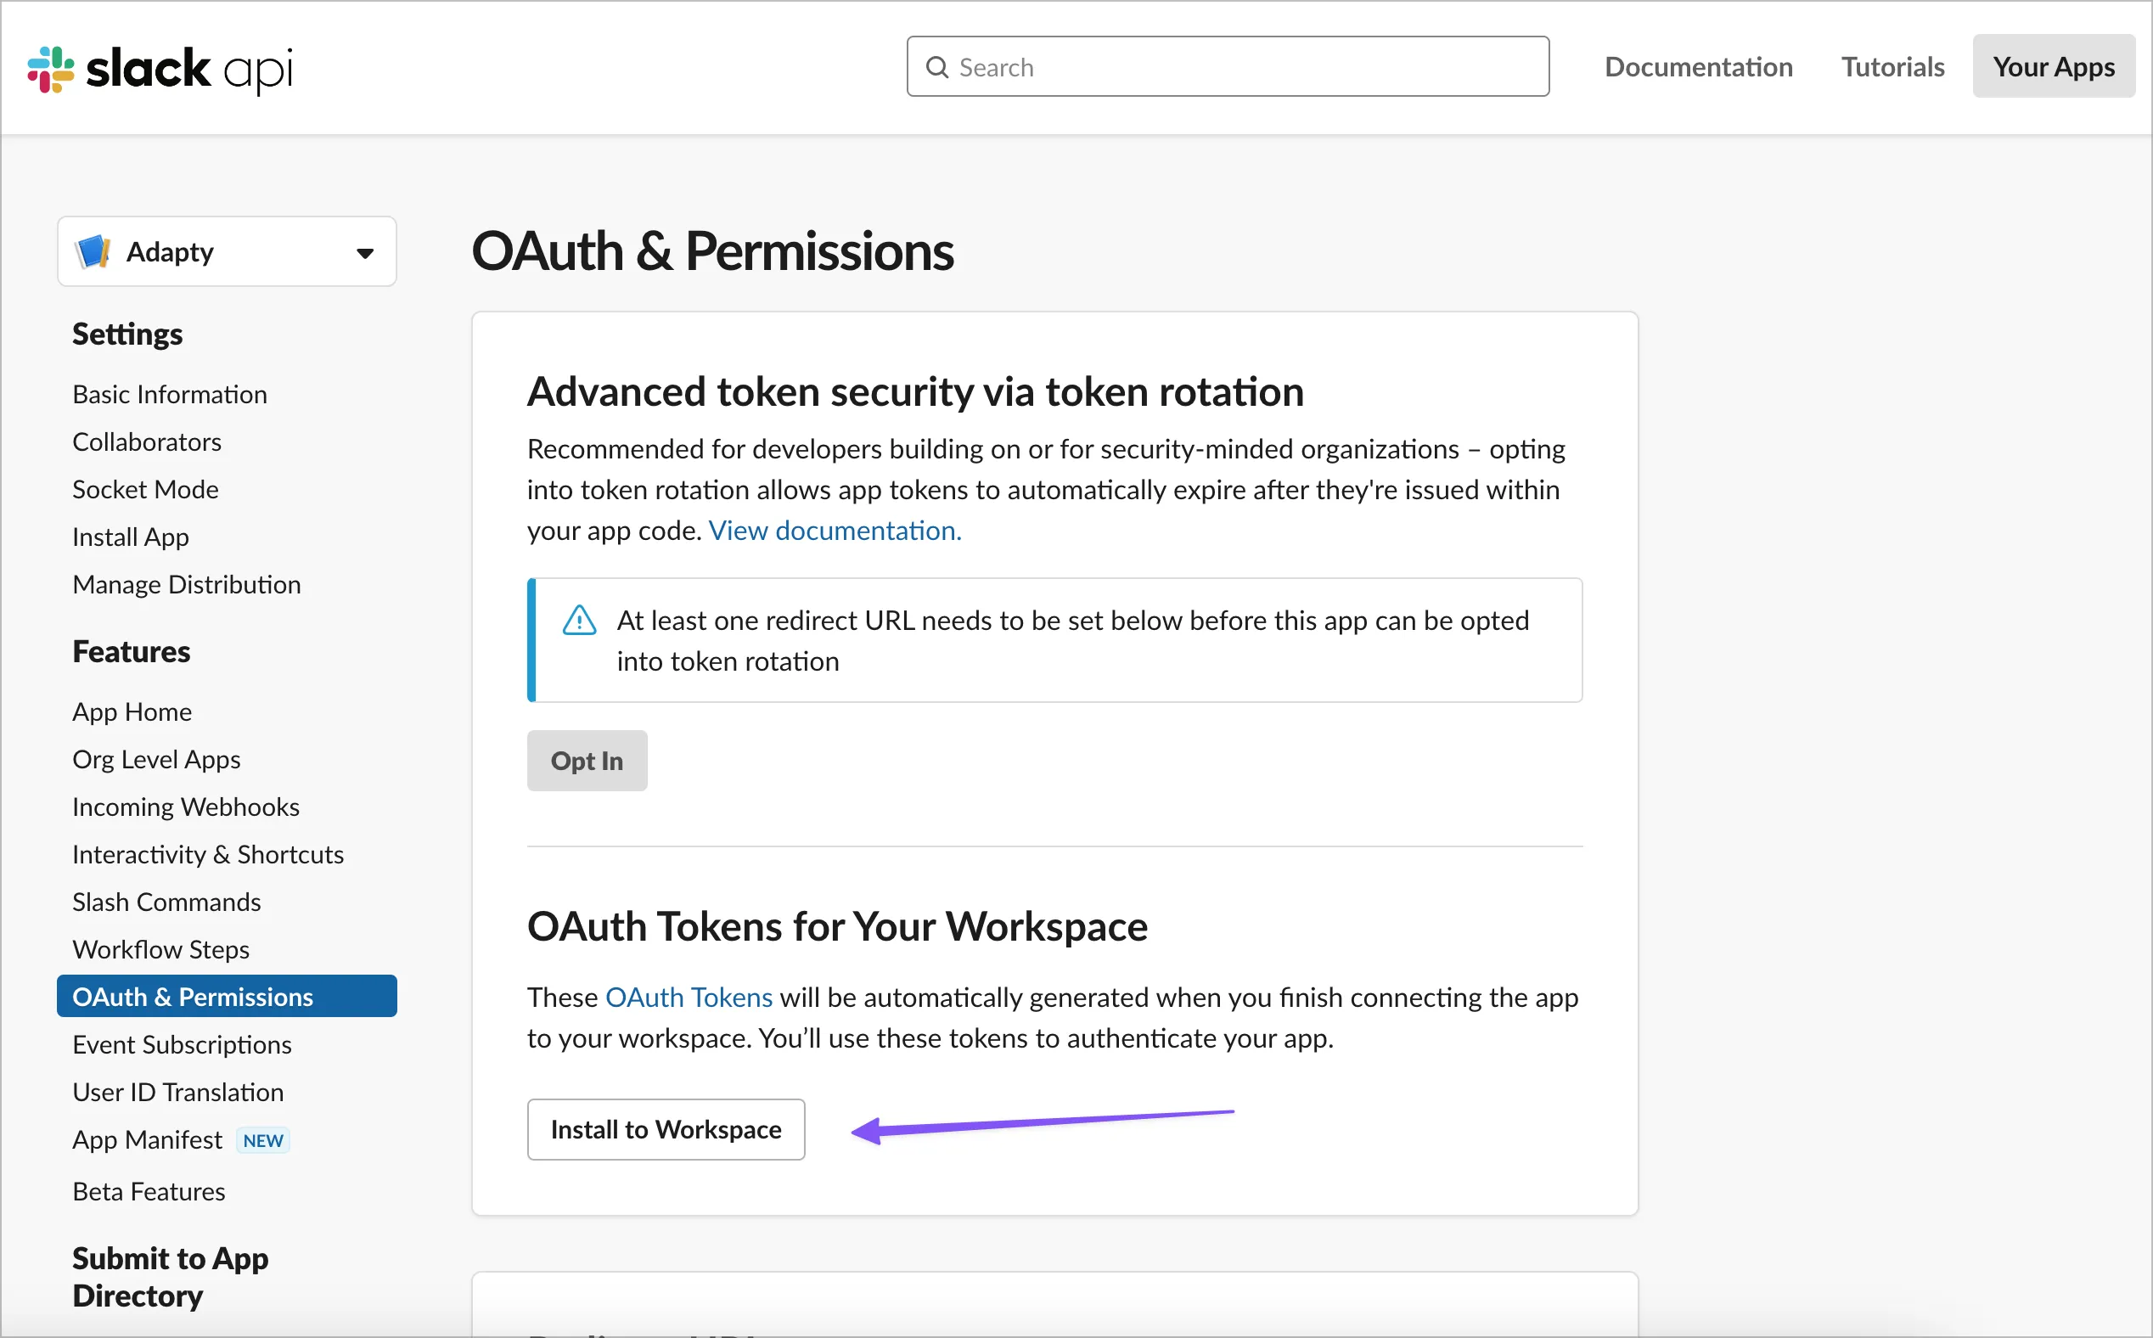The height and width of the screenshot is (1338, 2153).
Task: Click the Adapty app icon
Action: (x=93, y=252)
